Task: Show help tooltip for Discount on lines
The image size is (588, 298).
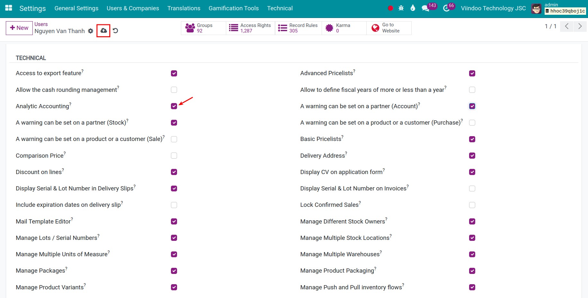Action: tap(63, 170)
